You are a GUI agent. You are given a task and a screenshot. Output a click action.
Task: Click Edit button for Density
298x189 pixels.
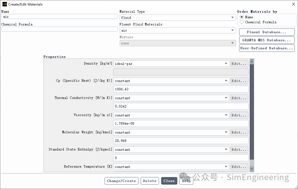pos(239,63)
